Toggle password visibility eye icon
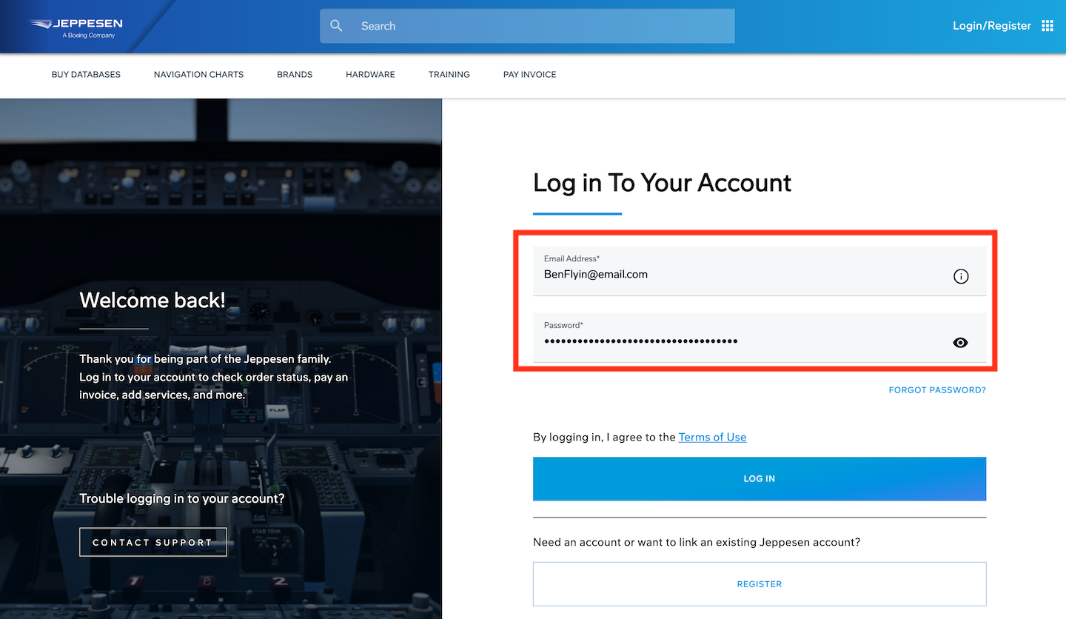 coord(961,343)
